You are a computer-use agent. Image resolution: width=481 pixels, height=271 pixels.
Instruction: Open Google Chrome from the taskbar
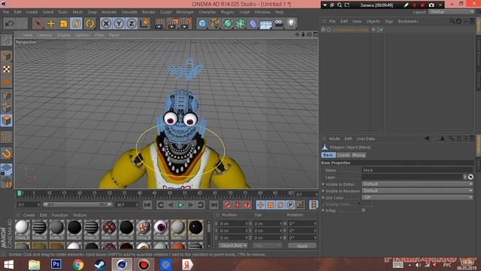click(78, 264)
